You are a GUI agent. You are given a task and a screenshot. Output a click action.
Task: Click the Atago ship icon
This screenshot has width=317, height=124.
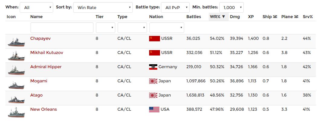click(x=14, y=99)
